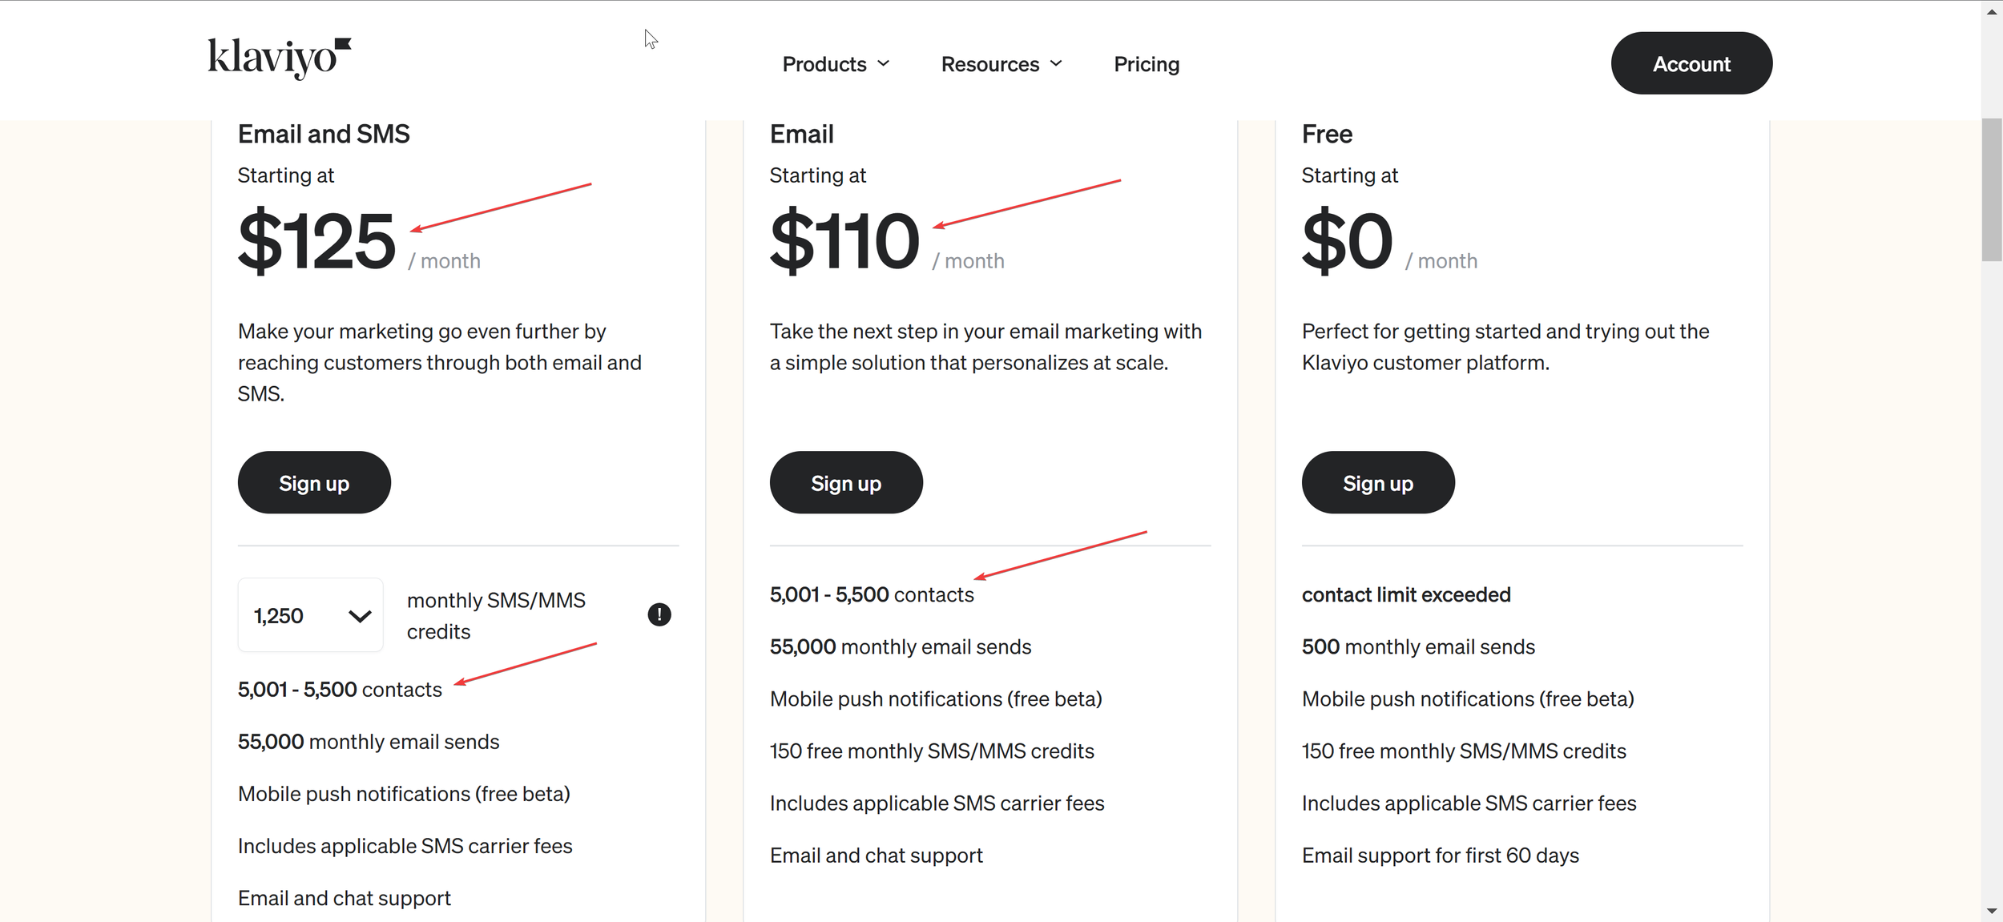
Task: Sign up for the Email plan
Action: 846,483
